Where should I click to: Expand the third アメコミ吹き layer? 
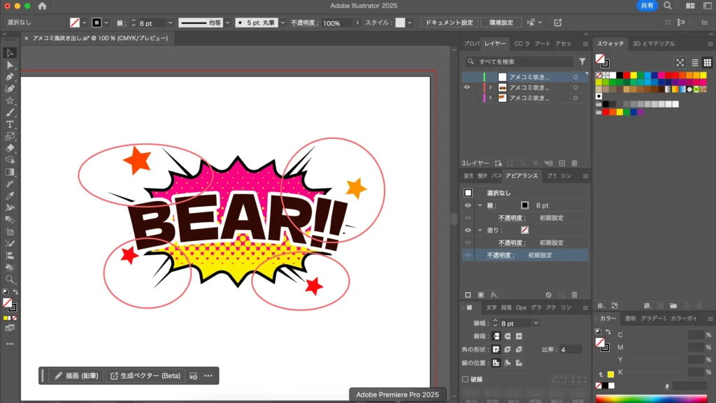(490, 98)
